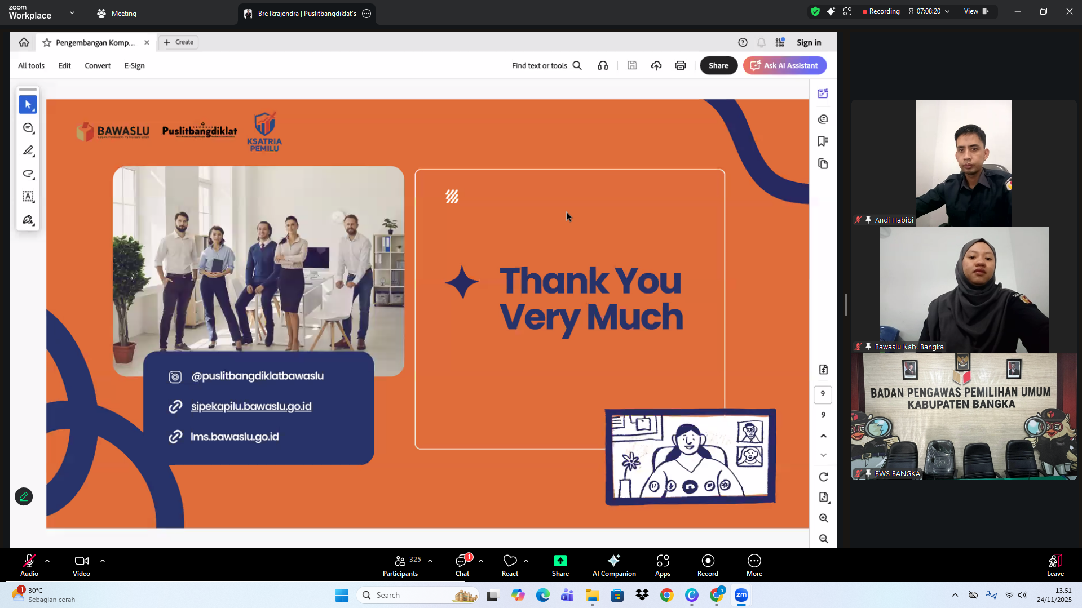Click the upload to cloud icon
This screenshot has width=1082, height=608.
click(x=656, y=65)
